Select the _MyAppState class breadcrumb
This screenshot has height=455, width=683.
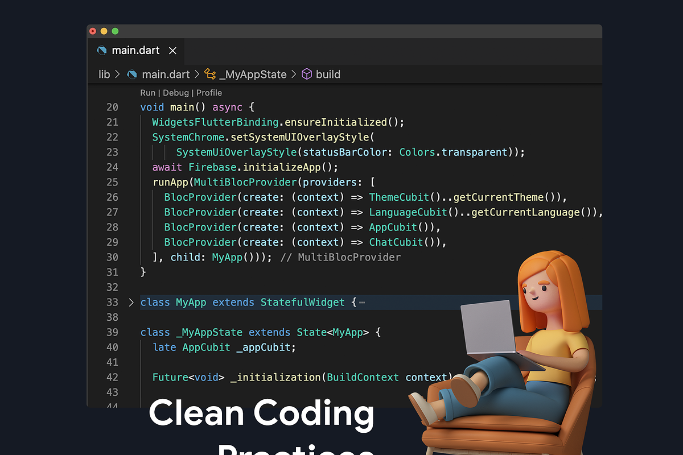pos(245,74)
